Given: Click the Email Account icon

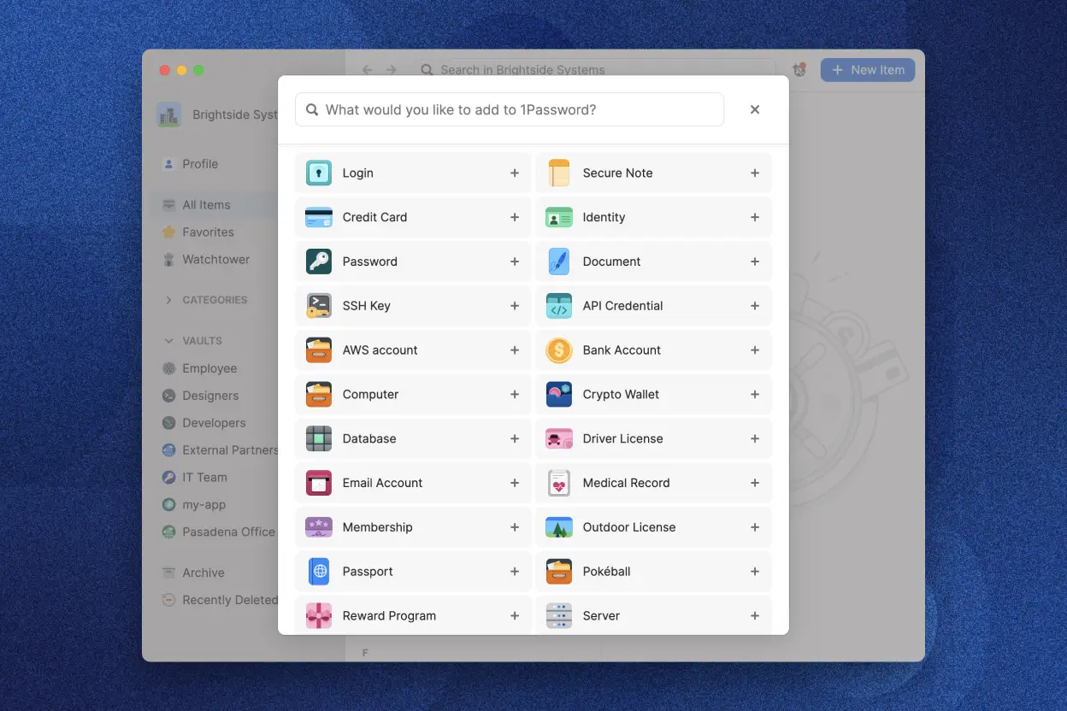Looking at the screenshot, I should (x=319, y=483).
